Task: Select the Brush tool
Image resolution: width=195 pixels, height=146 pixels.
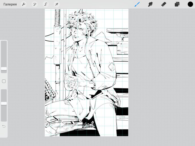Action: pos(137,4)
